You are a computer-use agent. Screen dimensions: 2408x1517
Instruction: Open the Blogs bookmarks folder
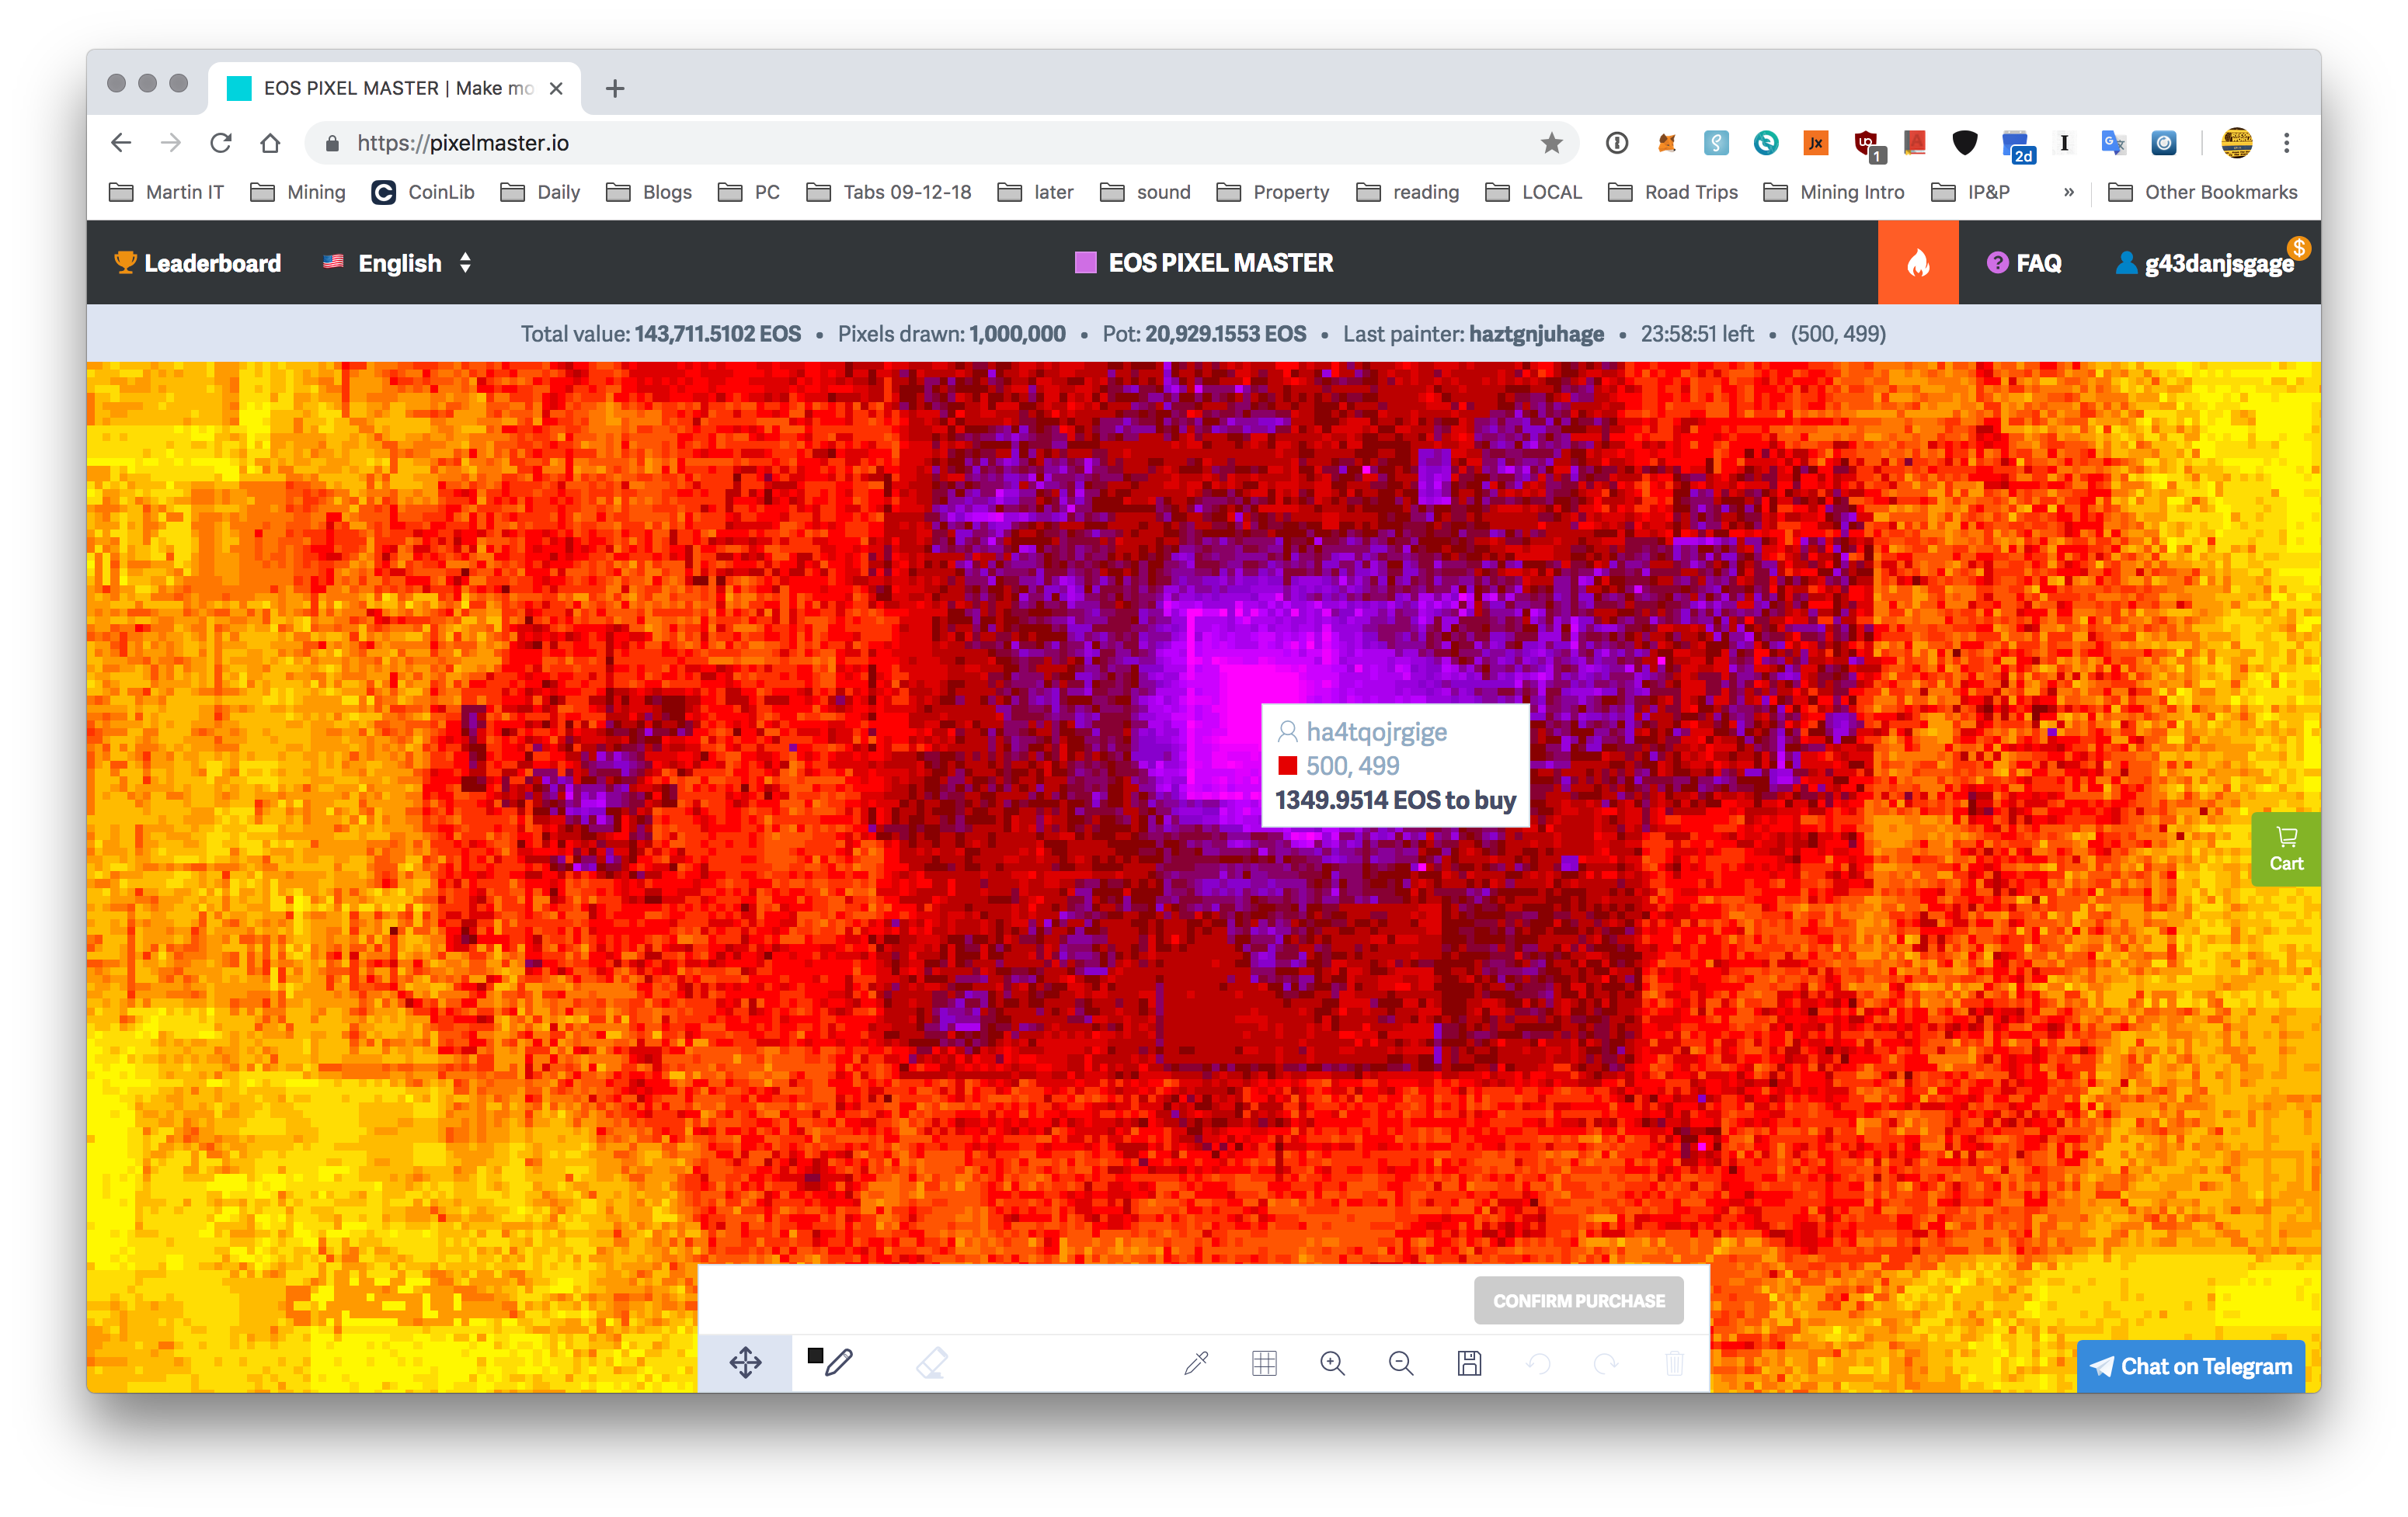(x=649, y=192)
